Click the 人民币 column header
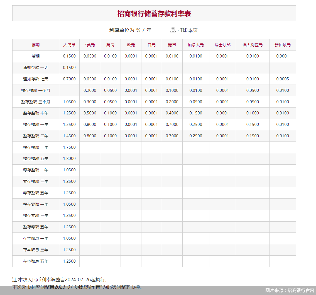Viewport: 316px width, 295px height. coord(69,45)
